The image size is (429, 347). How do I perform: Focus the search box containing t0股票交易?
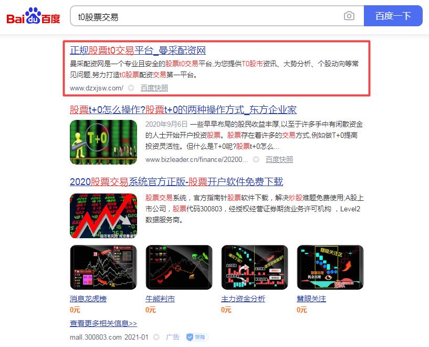pyautogui.click(x=205, y=16)
